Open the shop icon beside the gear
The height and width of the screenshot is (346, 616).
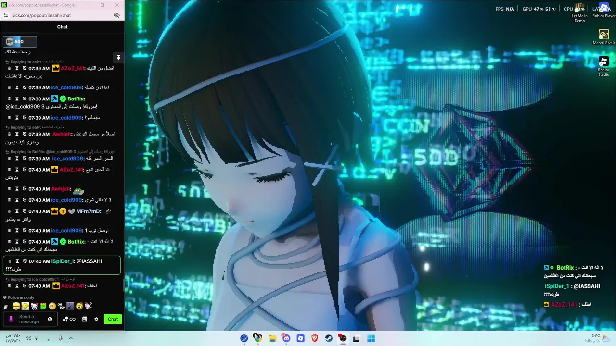point(85,319)
